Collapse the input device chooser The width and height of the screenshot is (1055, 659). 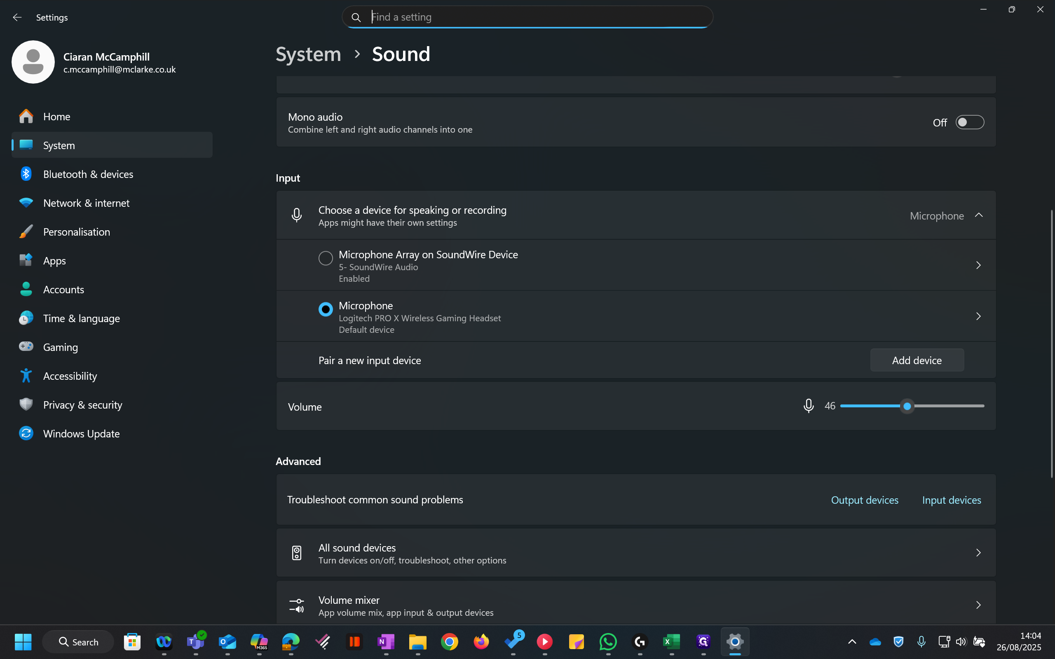coord(979,215)
